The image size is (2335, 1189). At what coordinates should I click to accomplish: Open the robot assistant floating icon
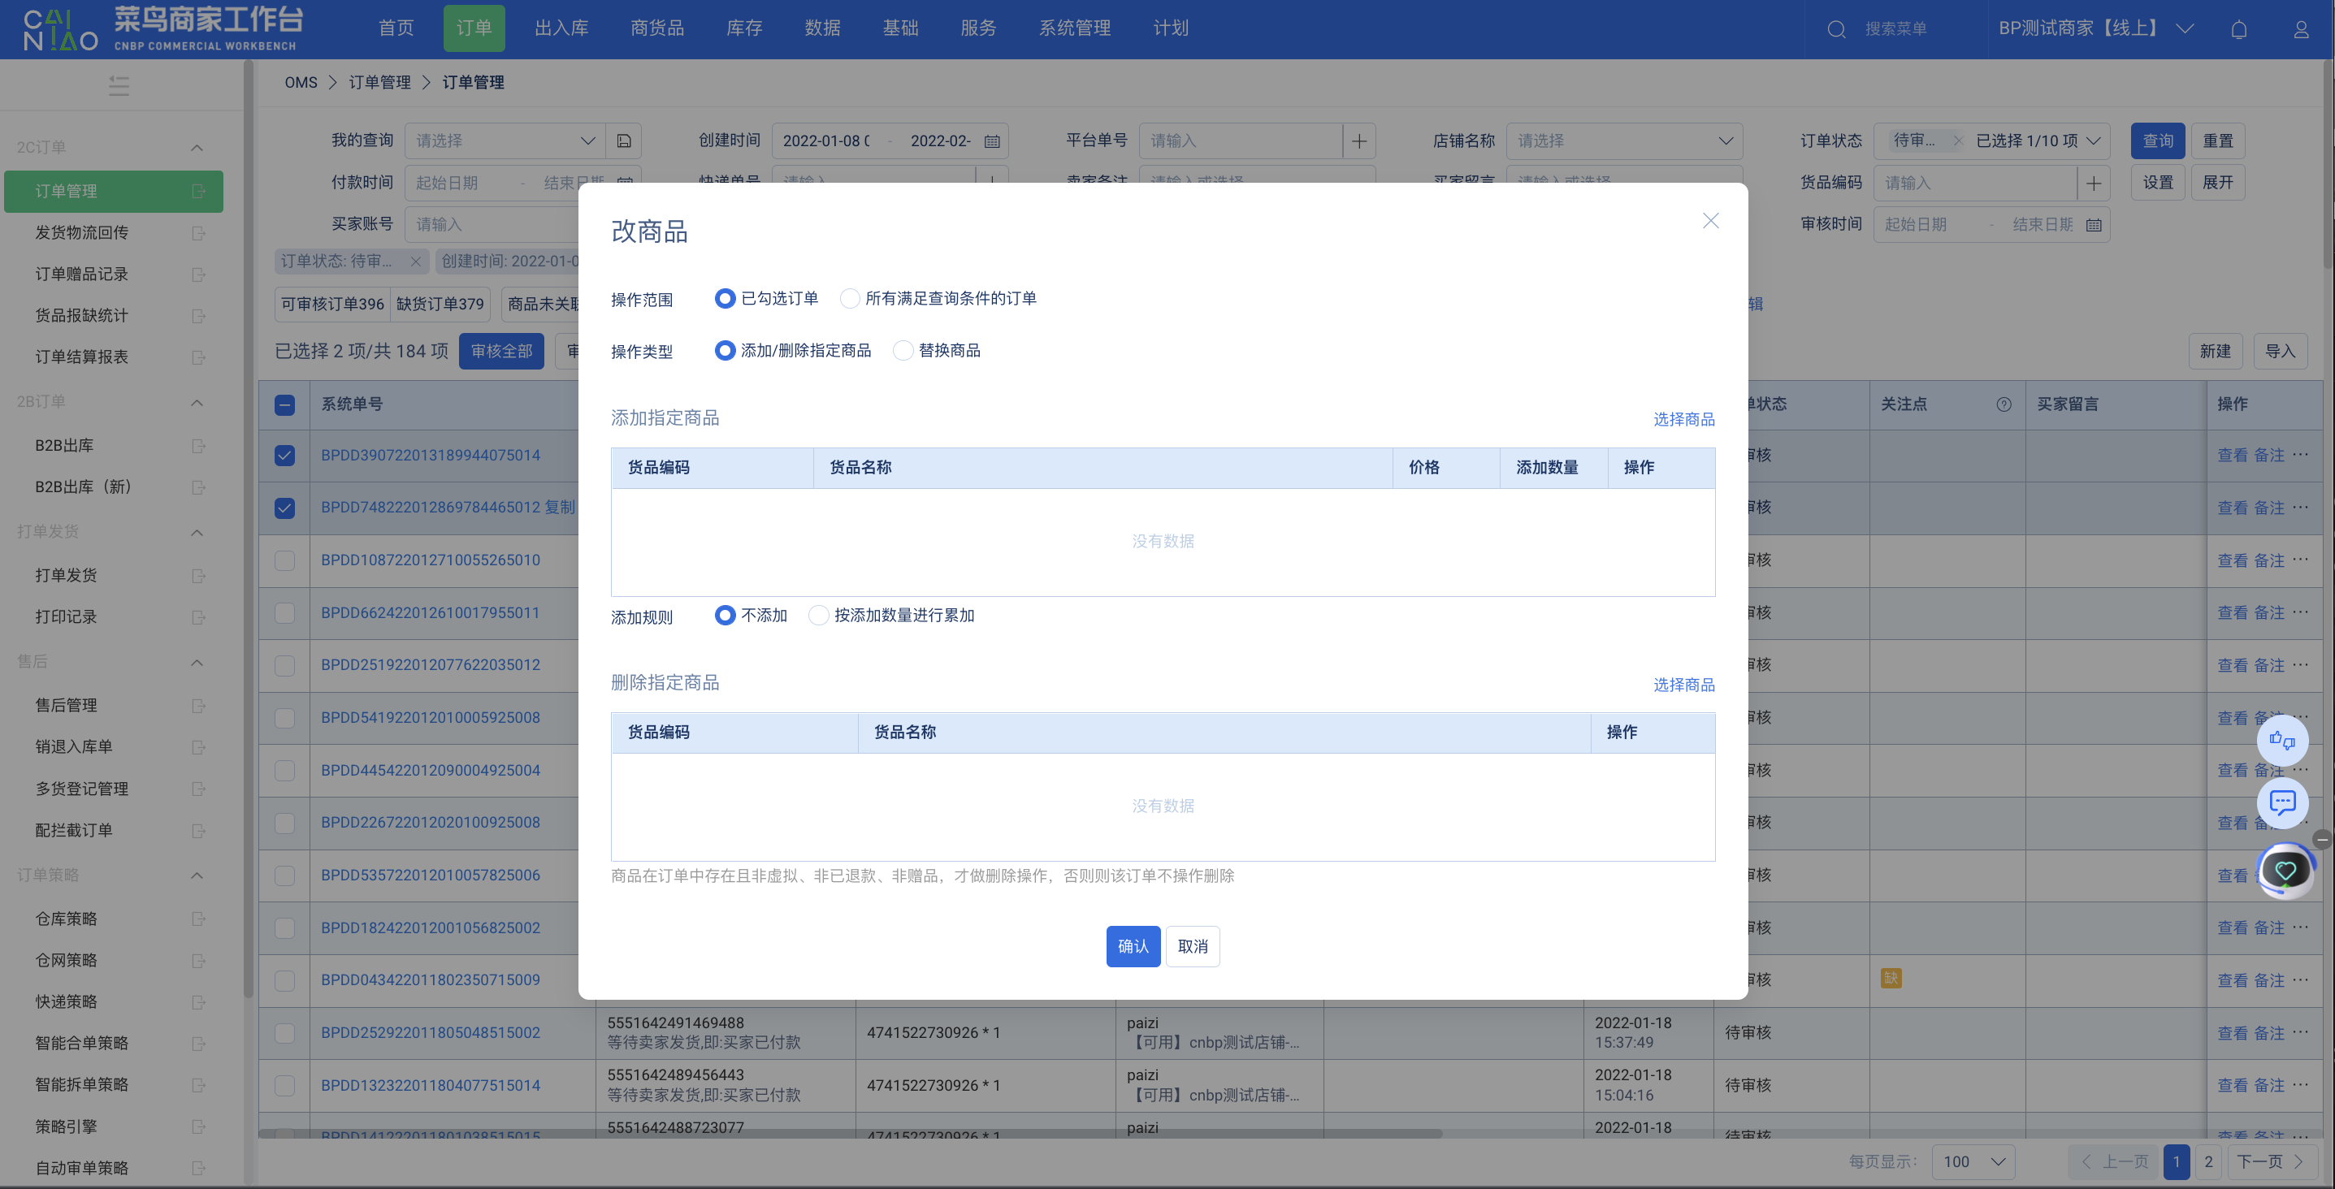(x=2285, y=870)
